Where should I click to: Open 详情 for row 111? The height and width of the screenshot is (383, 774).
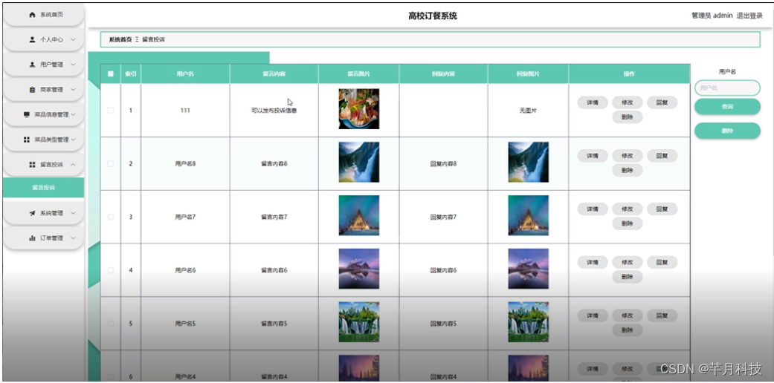(x=593, y=102)
